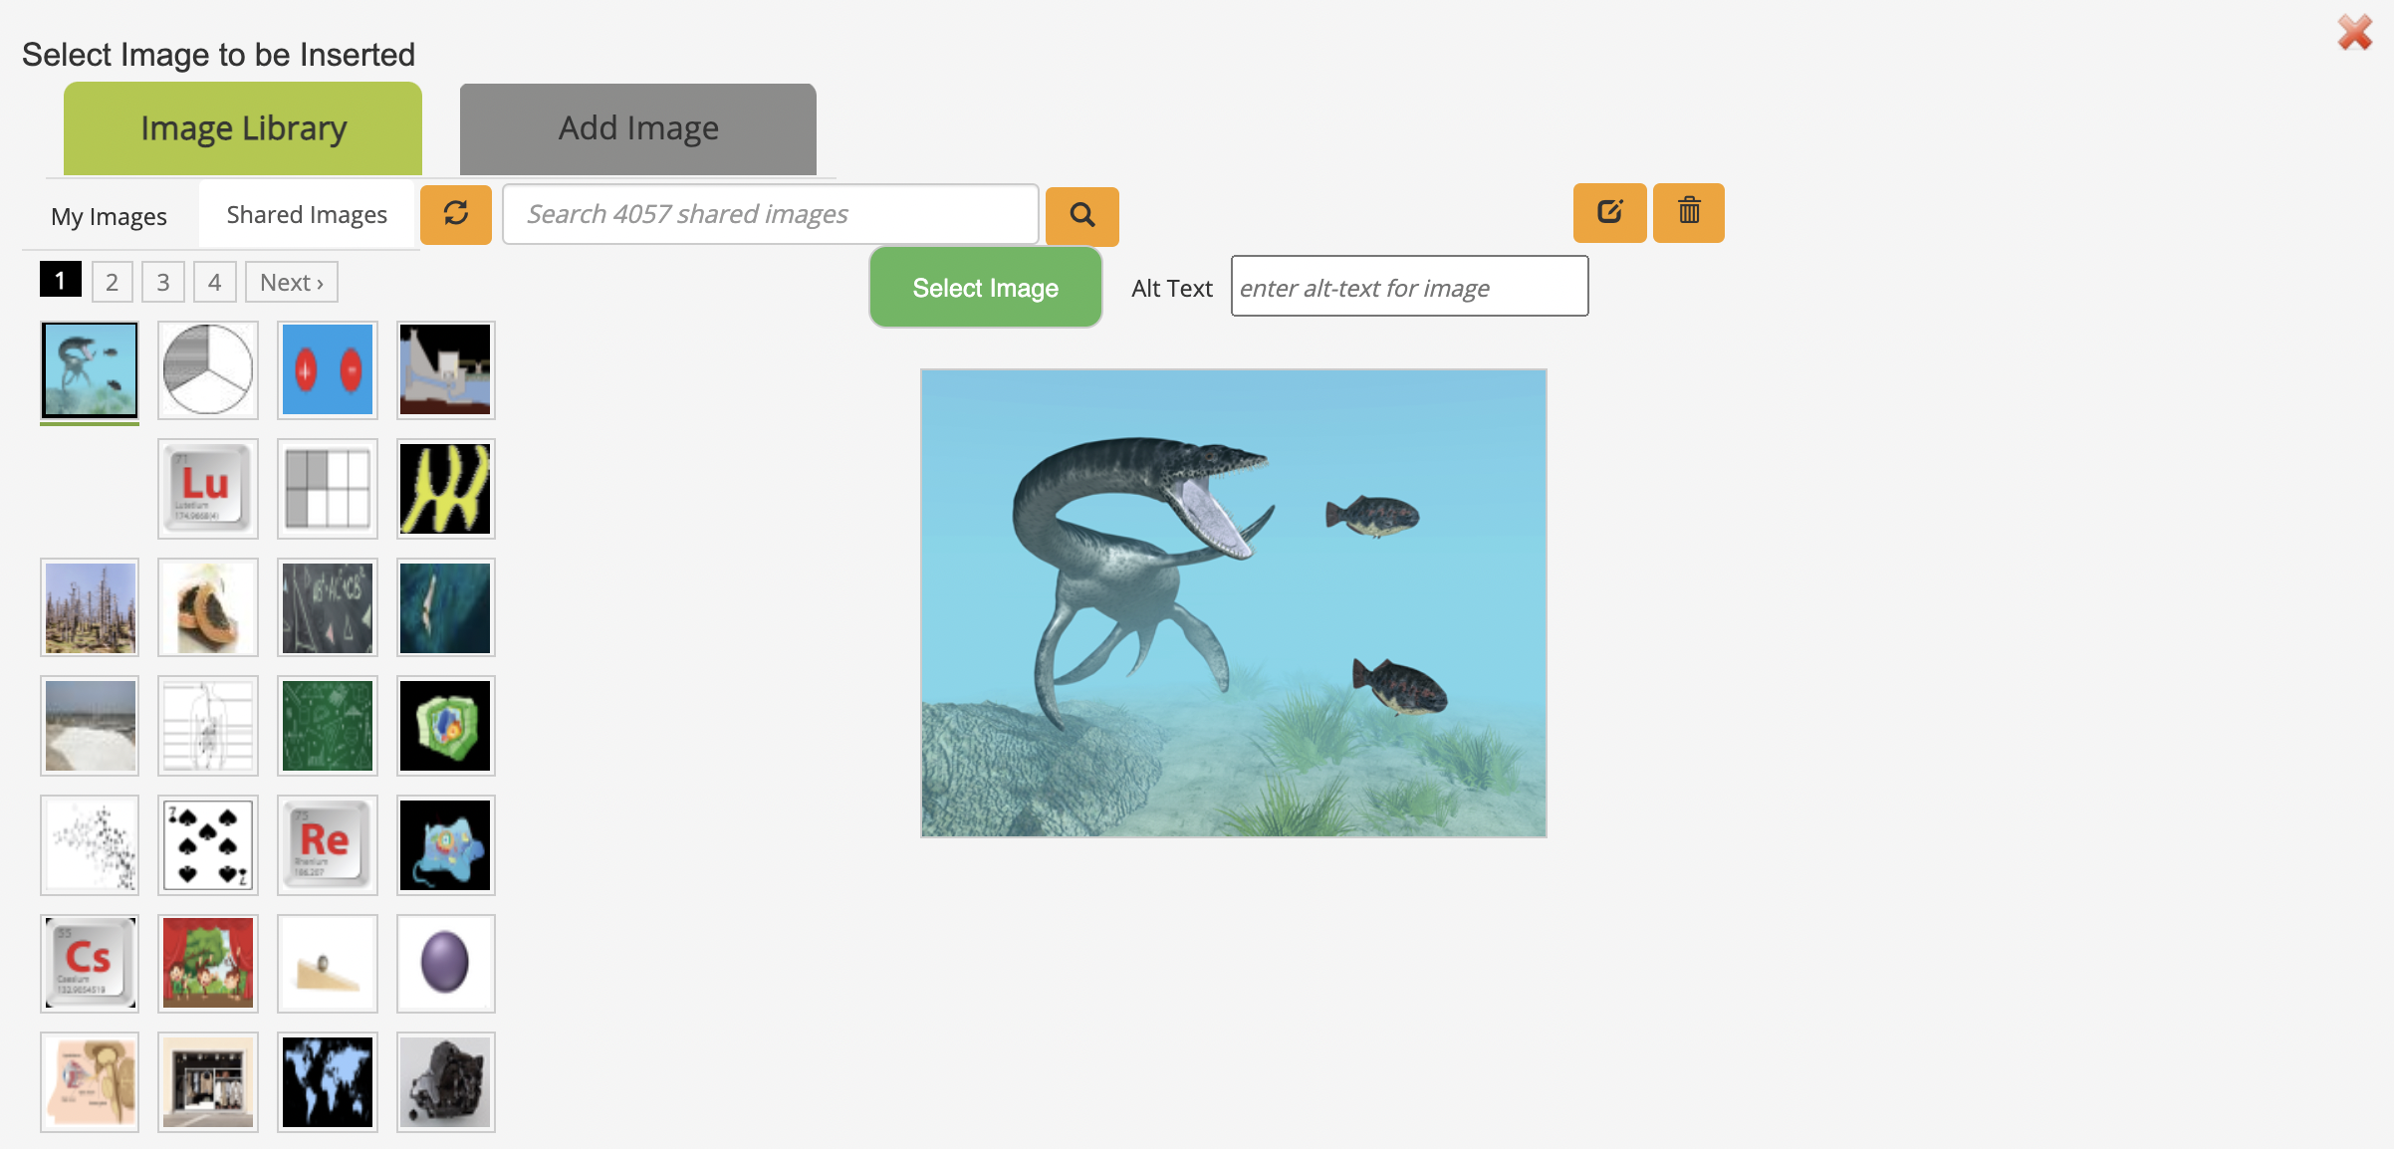Jump to page 4 of results
The image size is (2394, 1149).
click(214, 283)
